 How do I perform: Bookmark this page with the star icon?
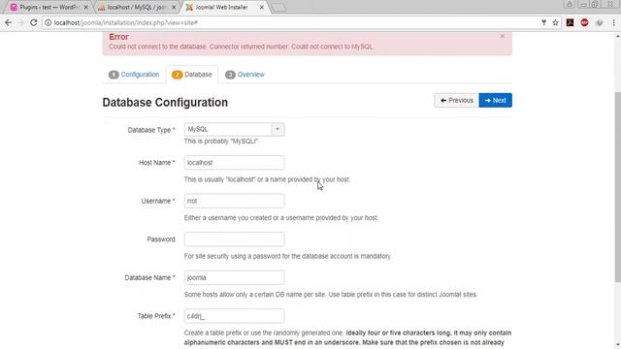click(555, 23)
